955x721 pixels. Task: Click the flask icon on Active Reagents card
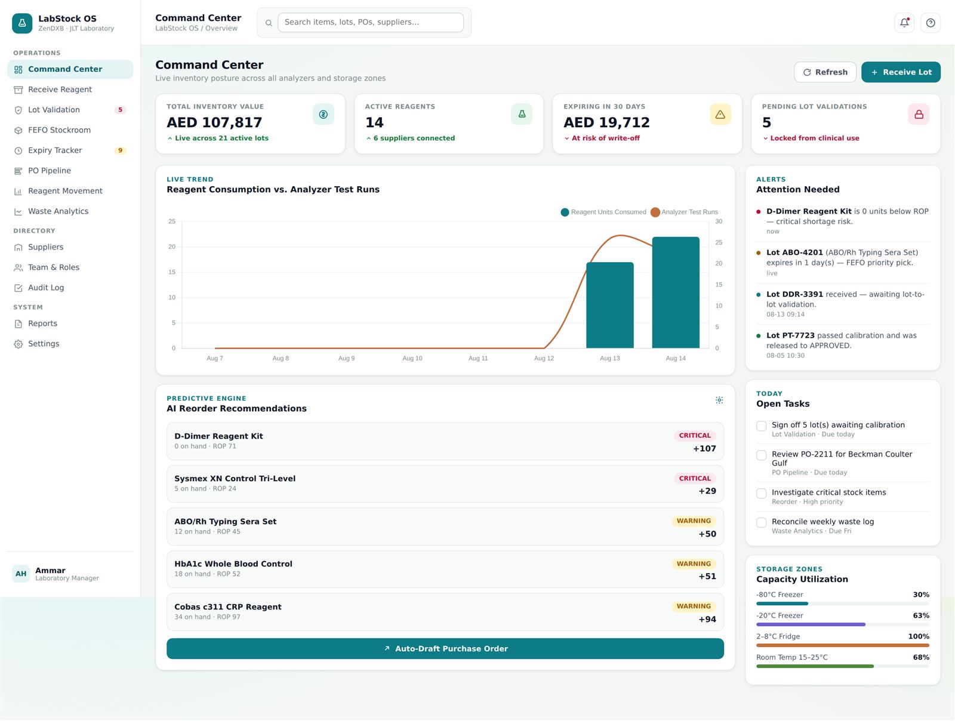[x=522, y=114]
